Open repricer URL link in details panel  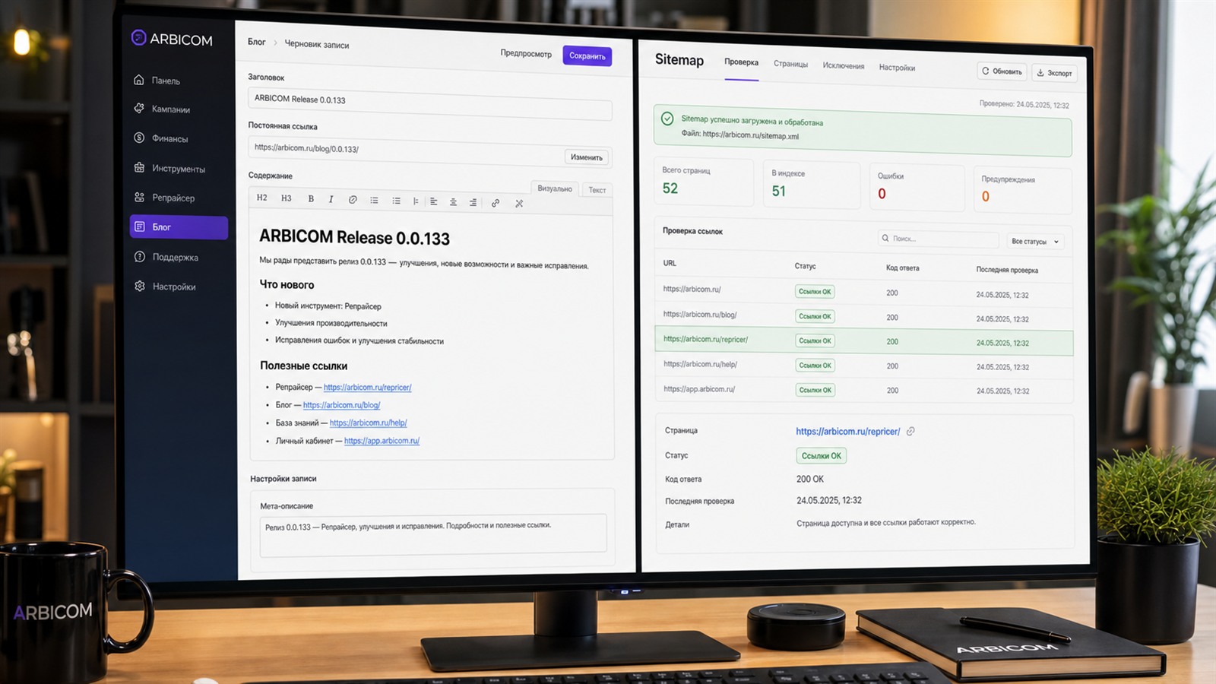(847, 431)
